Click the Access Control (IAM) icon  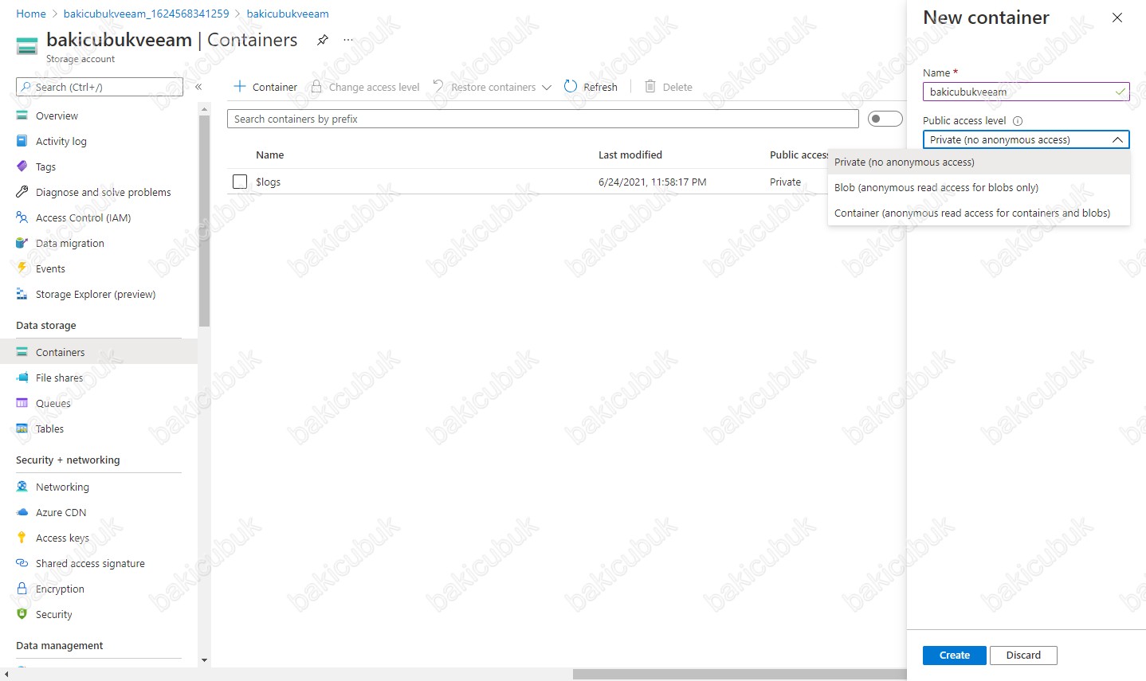pyautogui.click(x=22, y=217)
